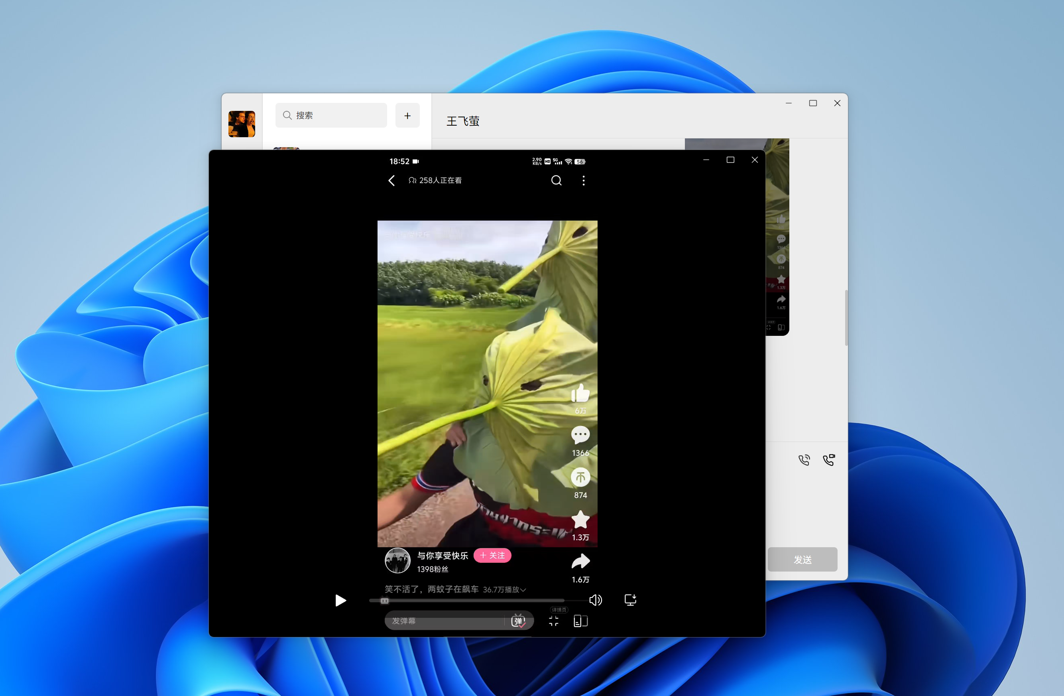The width and height of the screenshot is (1064, 696).
Task: Mute the video volume speaker icon
Action: click(596, 600)
